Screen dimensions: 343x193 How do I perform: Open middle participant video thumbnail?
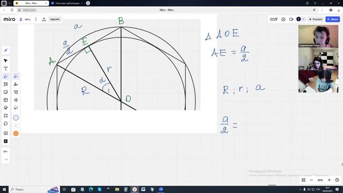coord(318,58)
